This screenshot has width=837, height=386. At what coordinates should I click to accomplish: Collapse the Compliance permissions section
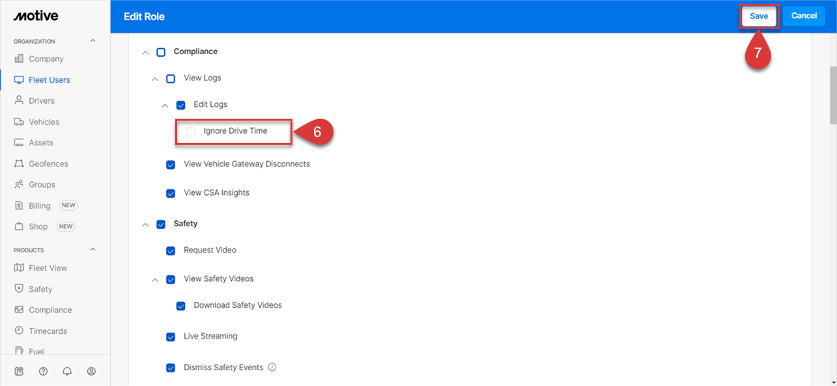point(145,52)
